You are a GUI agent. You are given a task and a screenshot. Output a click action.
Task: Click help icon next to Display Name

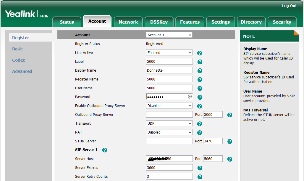click(200, 71)
